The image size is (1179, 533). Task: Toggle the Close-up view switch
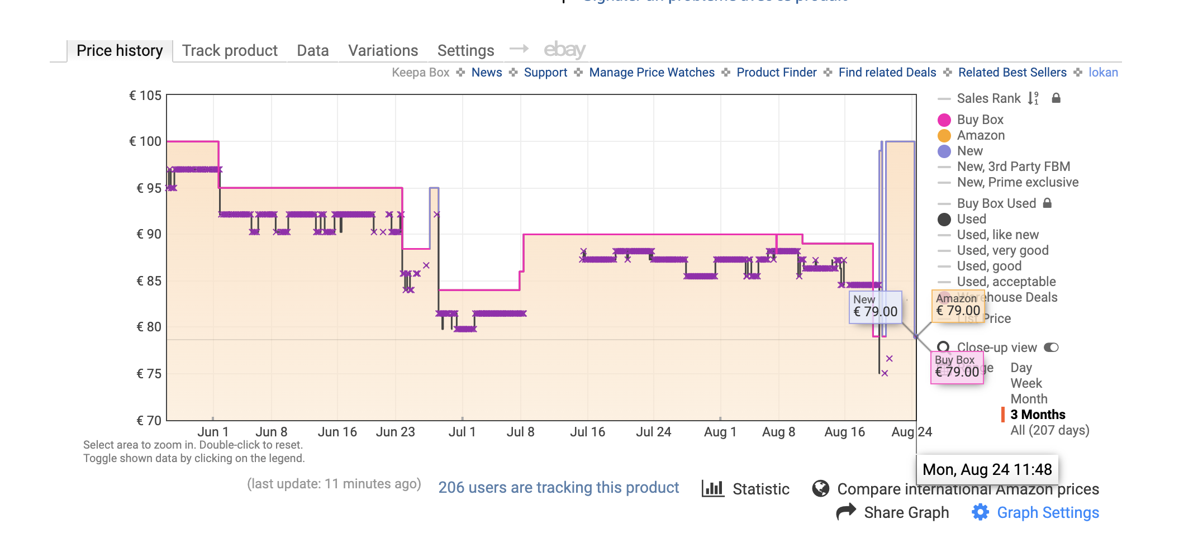pyautogui.click(x=1051, y=348)
